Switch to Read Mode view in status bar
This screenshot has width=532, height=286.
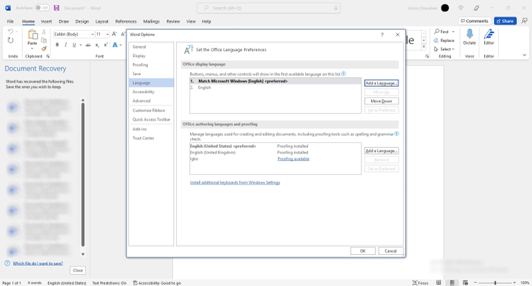pos(438,283)
